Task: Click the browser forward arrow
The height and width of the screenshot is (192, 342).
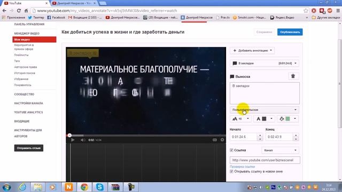Action: (x=12, y=11)
